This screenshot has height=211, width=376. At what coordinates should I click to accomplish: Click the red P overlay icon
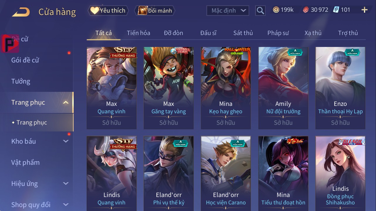tap(10, 43)
